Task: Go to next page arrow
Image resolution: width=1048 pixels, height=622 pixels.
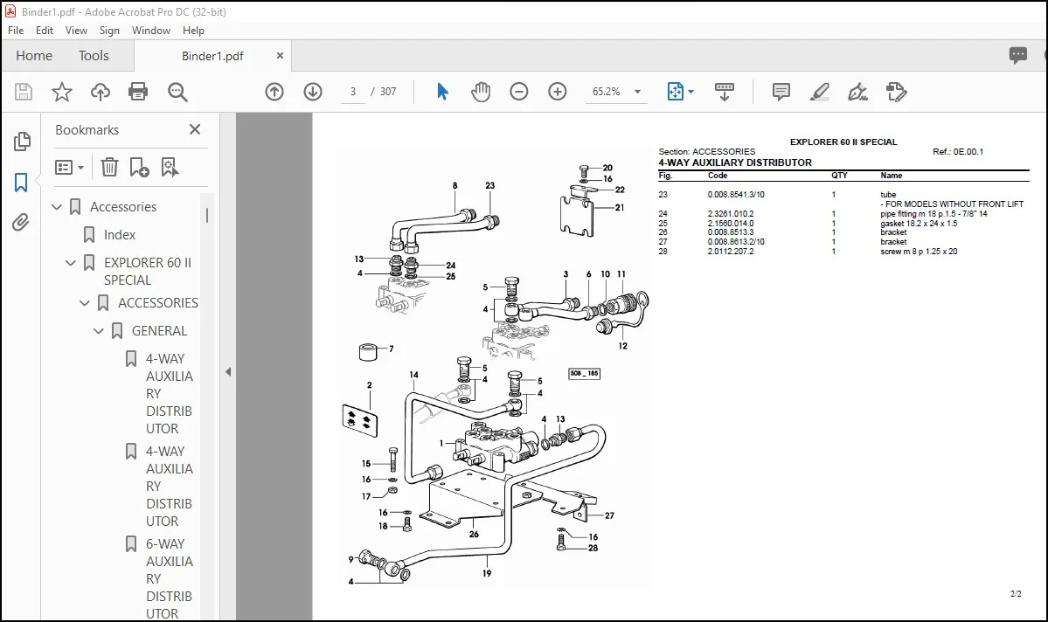Action: coord(313,92)
